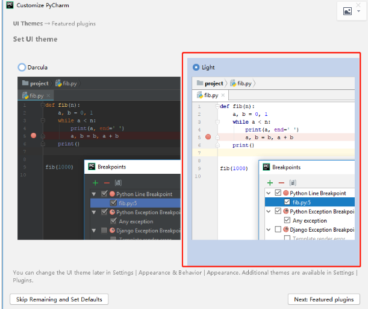Toggle Python Line Breakpoint checkbox, Light preview

point(278,193)
